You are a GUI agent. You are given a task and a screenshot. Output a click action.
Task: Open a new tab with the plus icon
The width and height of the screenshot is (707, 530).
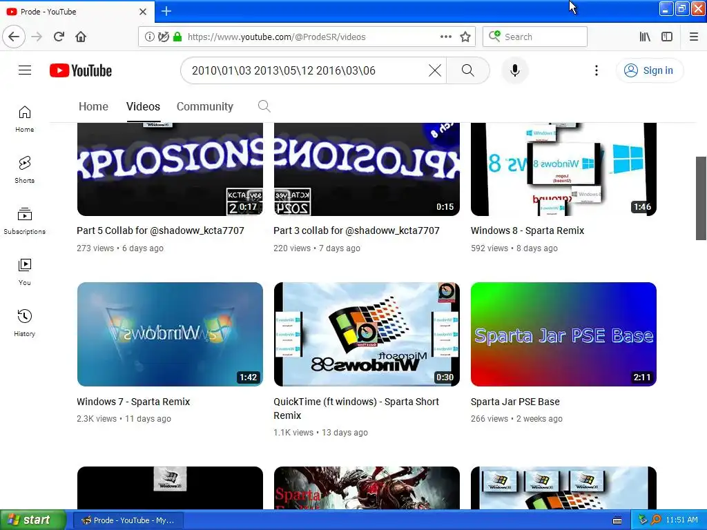(166, 11)
